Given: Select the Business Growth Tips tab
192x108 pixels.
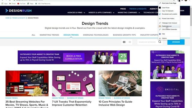Looking at the screenshot, I should [124, 35].
